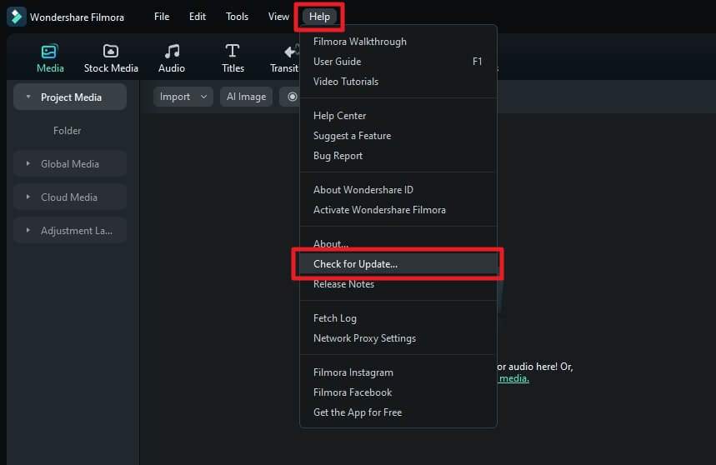The image size is (716, 465).
Task: Close the Help menu
Action: tap(319, 17)
